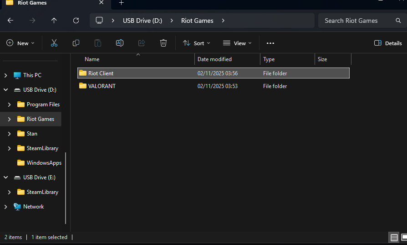407x245 pixels.
Task: Switch to details list view icon in status bar
Action: [394, 237]
